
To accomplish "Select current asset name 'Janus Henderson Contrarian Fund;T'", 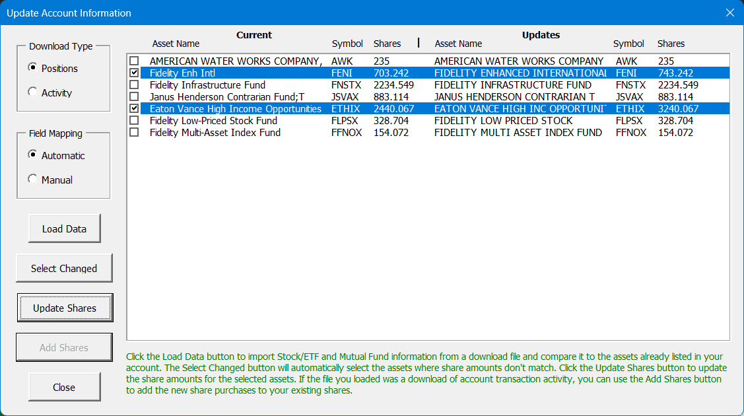I will point(227,97).
